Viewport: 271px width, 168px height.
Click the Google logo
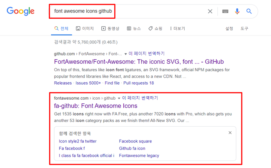tap(20, 11)
